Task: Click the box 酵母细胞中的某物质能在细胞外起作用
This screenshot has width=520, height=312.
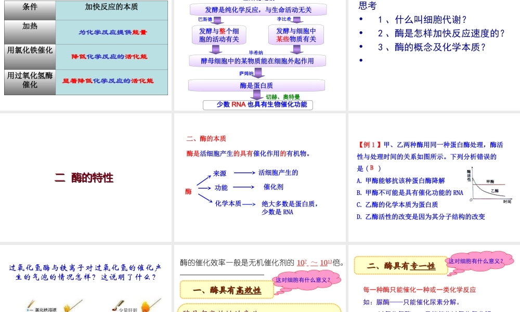Action: pos(257,61)
